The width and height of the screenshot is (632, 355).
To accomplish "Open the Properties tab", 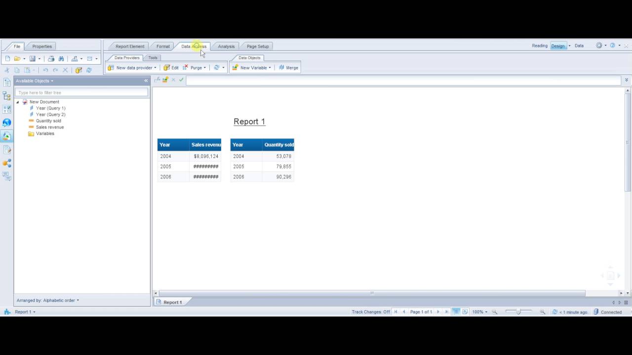I will click(42, 46).
